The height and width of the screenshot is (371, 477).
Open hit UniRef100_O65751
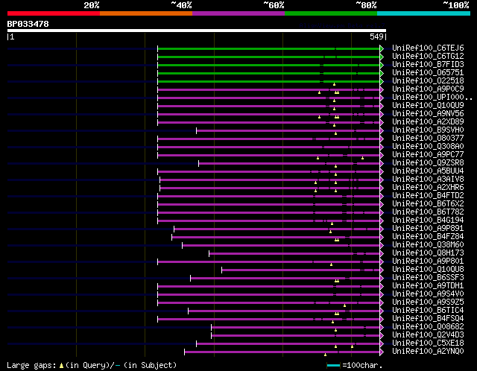tap(428, 72)
